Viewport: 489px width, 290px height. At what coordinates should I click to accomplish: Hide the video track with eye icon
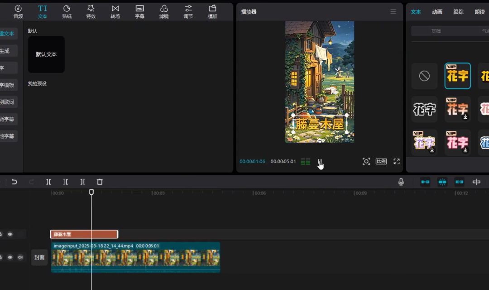point(10,257)
